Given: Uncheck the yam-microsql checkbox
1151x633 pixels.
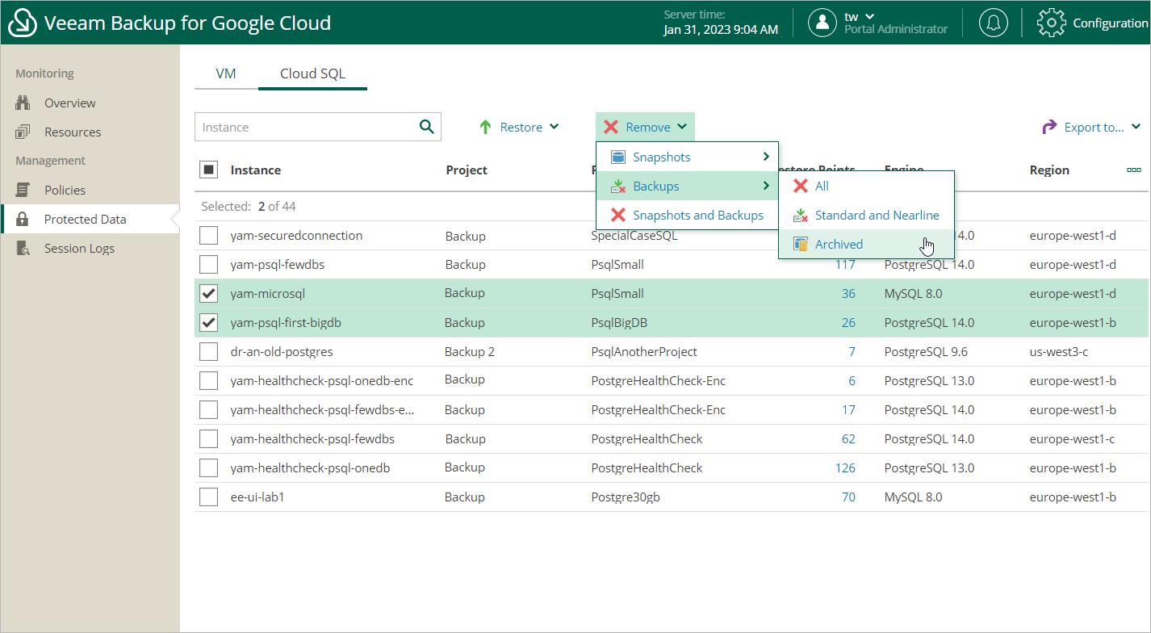Looking at the screenshot, I should click(x=209, y=294).
